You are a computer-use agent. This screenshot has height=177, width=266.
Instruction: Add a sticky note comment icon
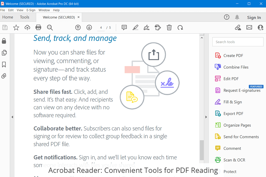124,27
